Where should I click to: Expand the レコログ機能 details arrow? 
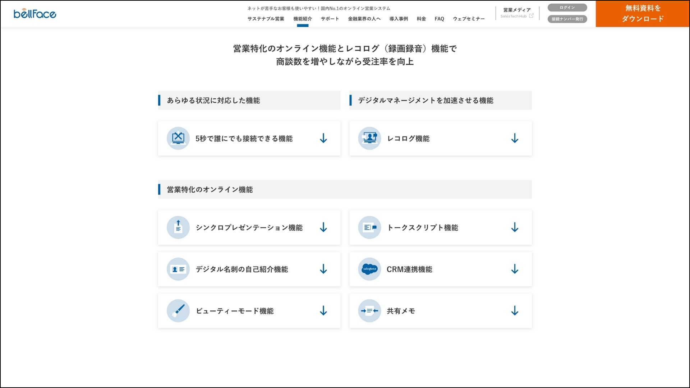click(515, 138)
